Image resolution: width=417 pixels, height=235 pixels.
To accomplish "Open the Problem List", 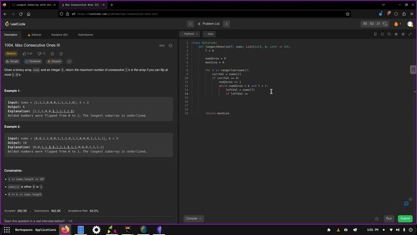I will click(x=208, y=24).
